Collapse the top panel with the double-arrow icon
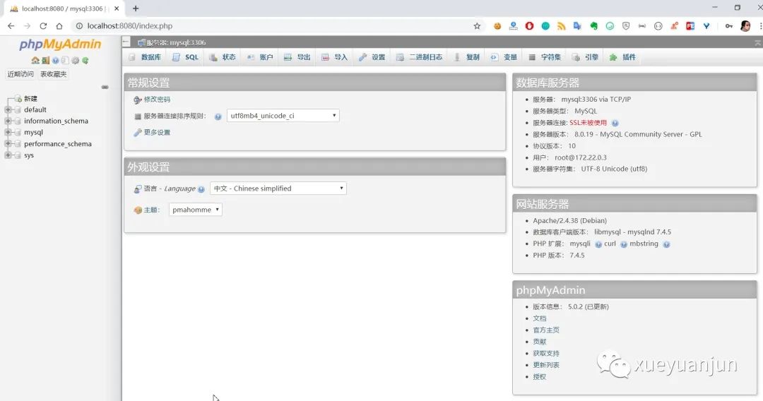Image resolution: width=763 pixels, height=401 pixels. click(757, 43)
